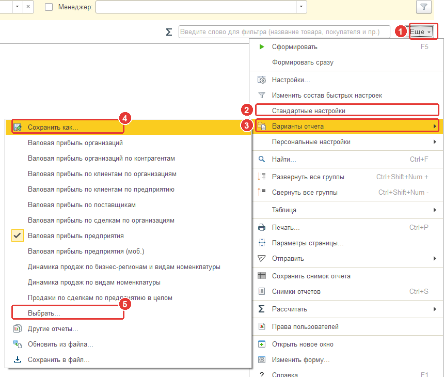Click the Менеджер text input field
Image resolution: width=444 pixels, height=377 pixels.
[x=196, y=7]
